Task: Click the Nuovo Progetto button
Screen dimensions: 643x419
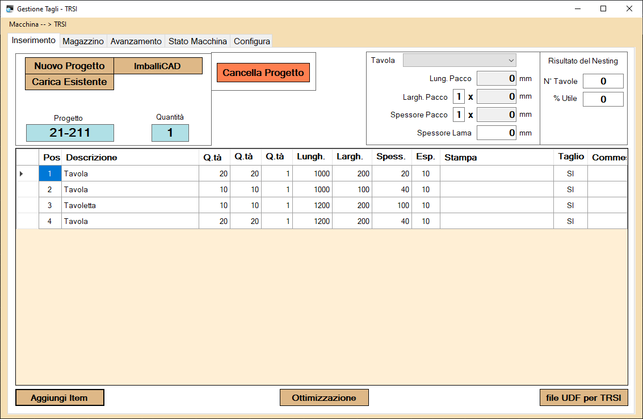Action: pyautogui.click(x=69, y=66)
